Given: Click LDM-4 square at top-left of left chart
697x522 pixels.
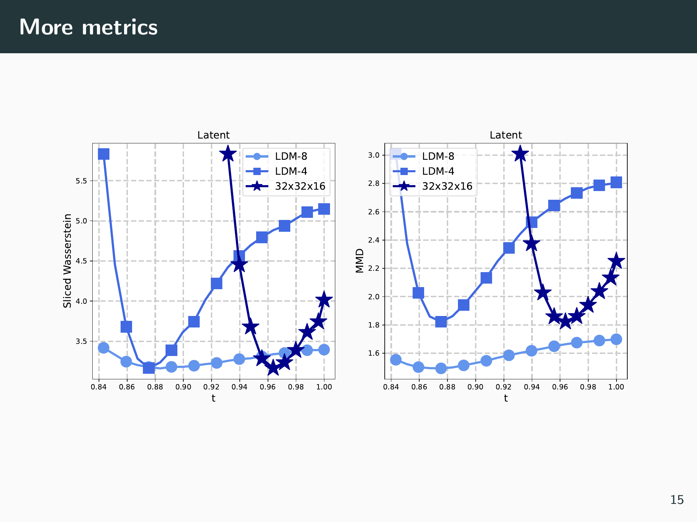Looking at the screenshot, I should click(104, 154).
